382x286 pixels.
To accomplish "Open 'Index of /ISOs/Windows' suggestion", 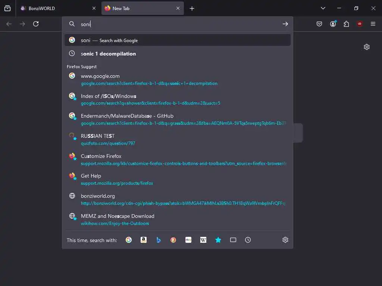I will point(177,99).
